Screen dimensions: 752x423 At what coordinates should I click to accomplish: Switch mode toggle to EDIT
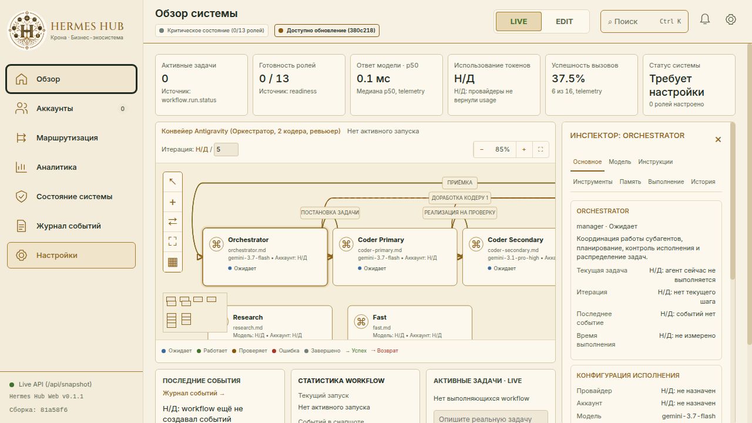click(x=564, y=21)
